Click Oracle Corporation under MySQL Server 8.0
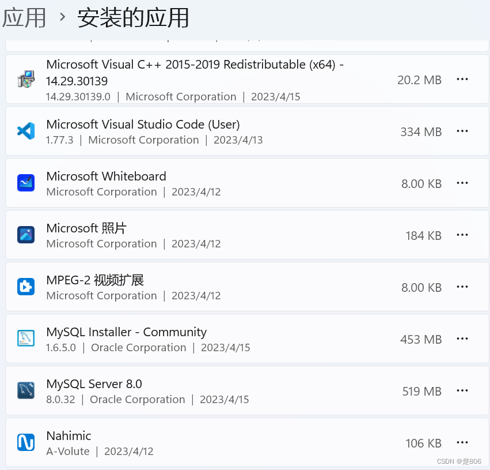 [x=138, y=400]
